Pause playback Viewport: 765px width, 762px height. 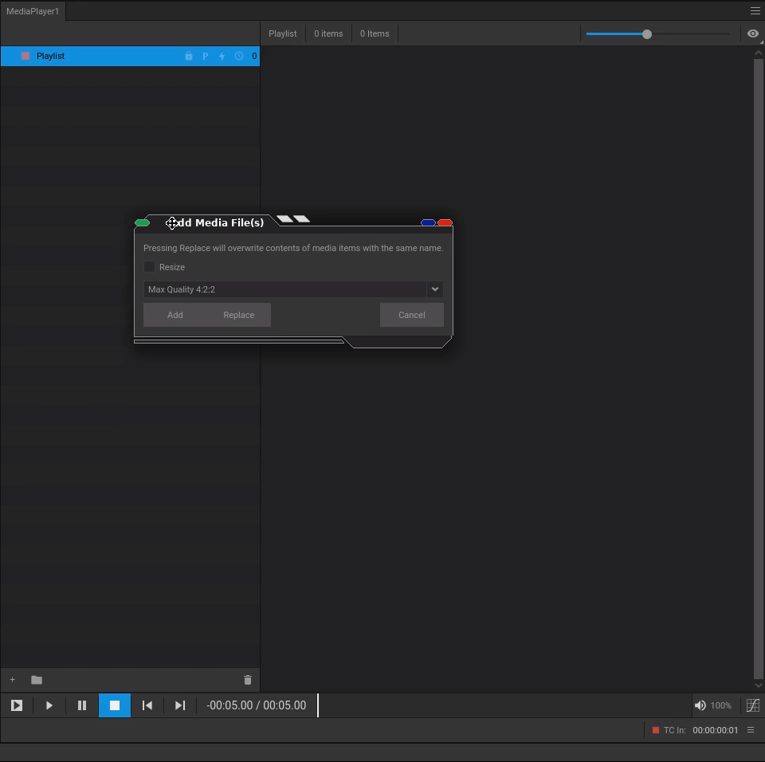[x=82, y=705]
